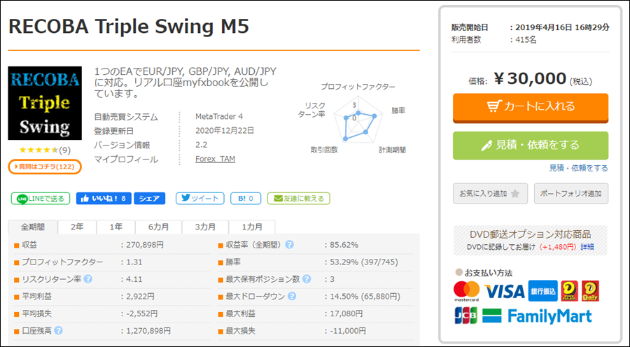The width and height of the screenshot is (630, 347).
Task: Switch to the 1年 tab
Action: (115, 227)
